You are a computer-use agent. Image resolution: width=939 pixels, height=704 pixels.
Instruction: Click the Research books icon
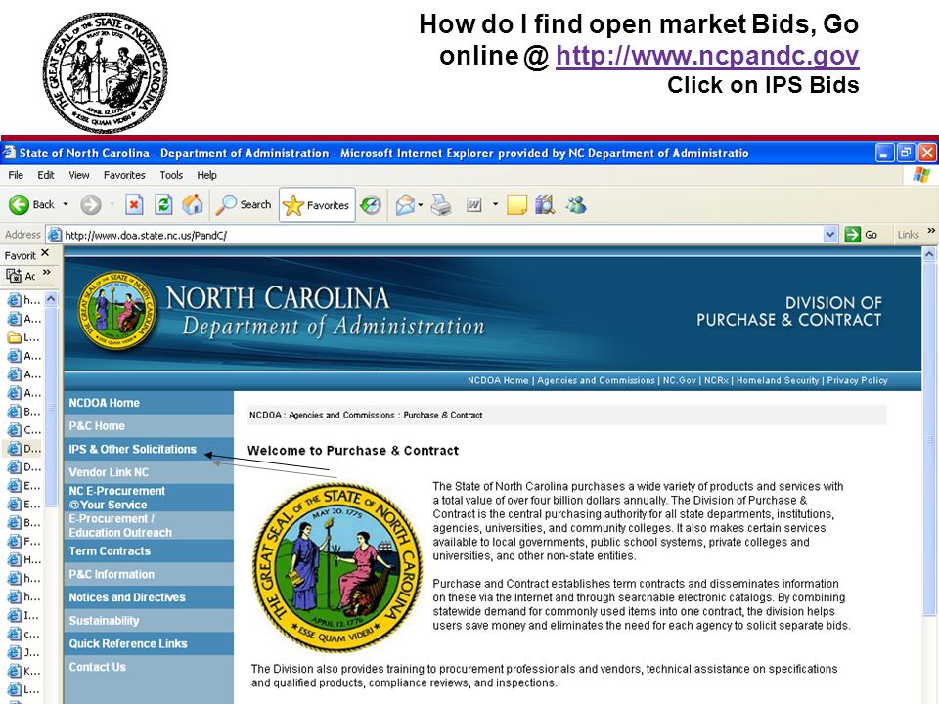(545, 205)
